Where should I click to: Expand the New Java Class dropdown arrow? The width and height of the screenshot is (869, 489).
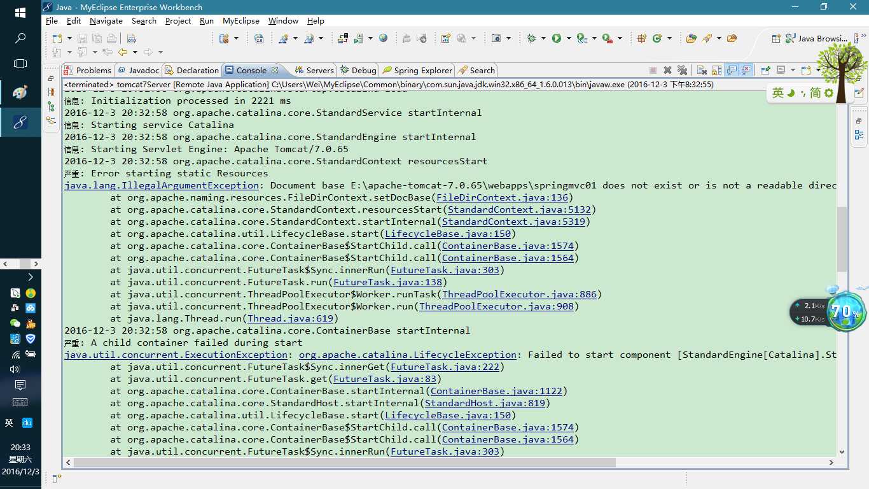(x=669, y=38)
